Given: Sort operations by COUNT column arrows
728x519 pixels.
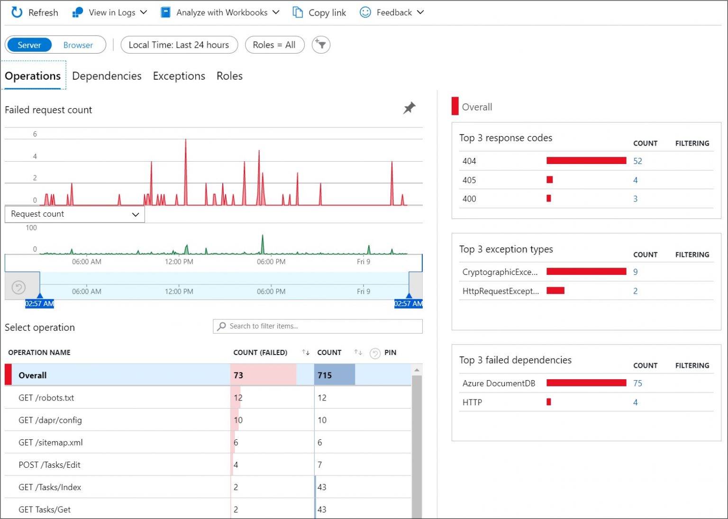Looking at the screenshot, I should tap(358, 352).
